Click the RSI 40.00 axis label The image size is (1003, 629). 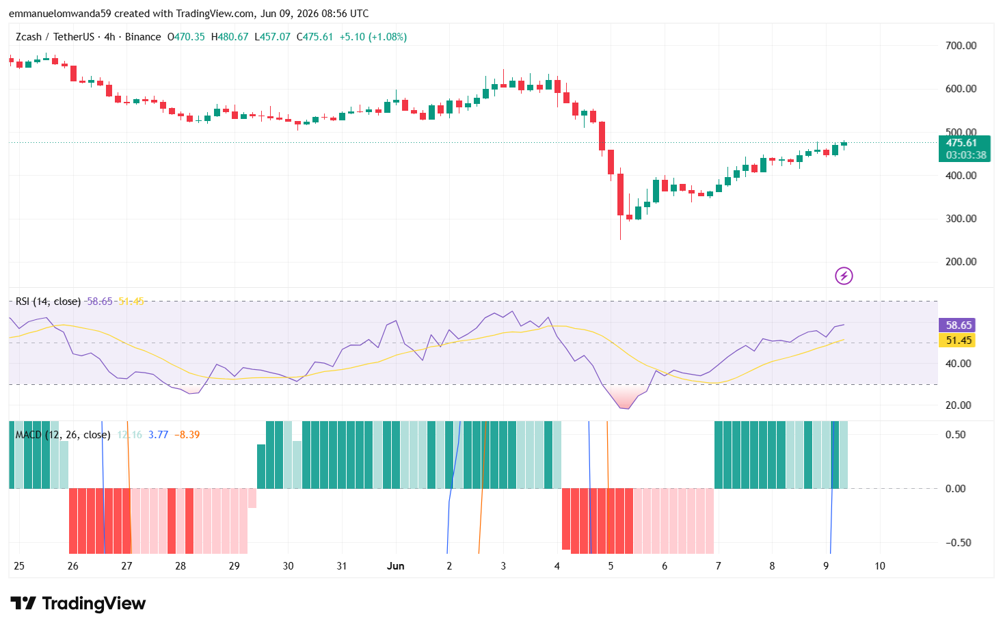coord(958,364)
